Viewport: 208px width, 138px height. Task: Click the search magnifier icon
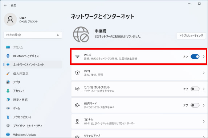point(58,35)
